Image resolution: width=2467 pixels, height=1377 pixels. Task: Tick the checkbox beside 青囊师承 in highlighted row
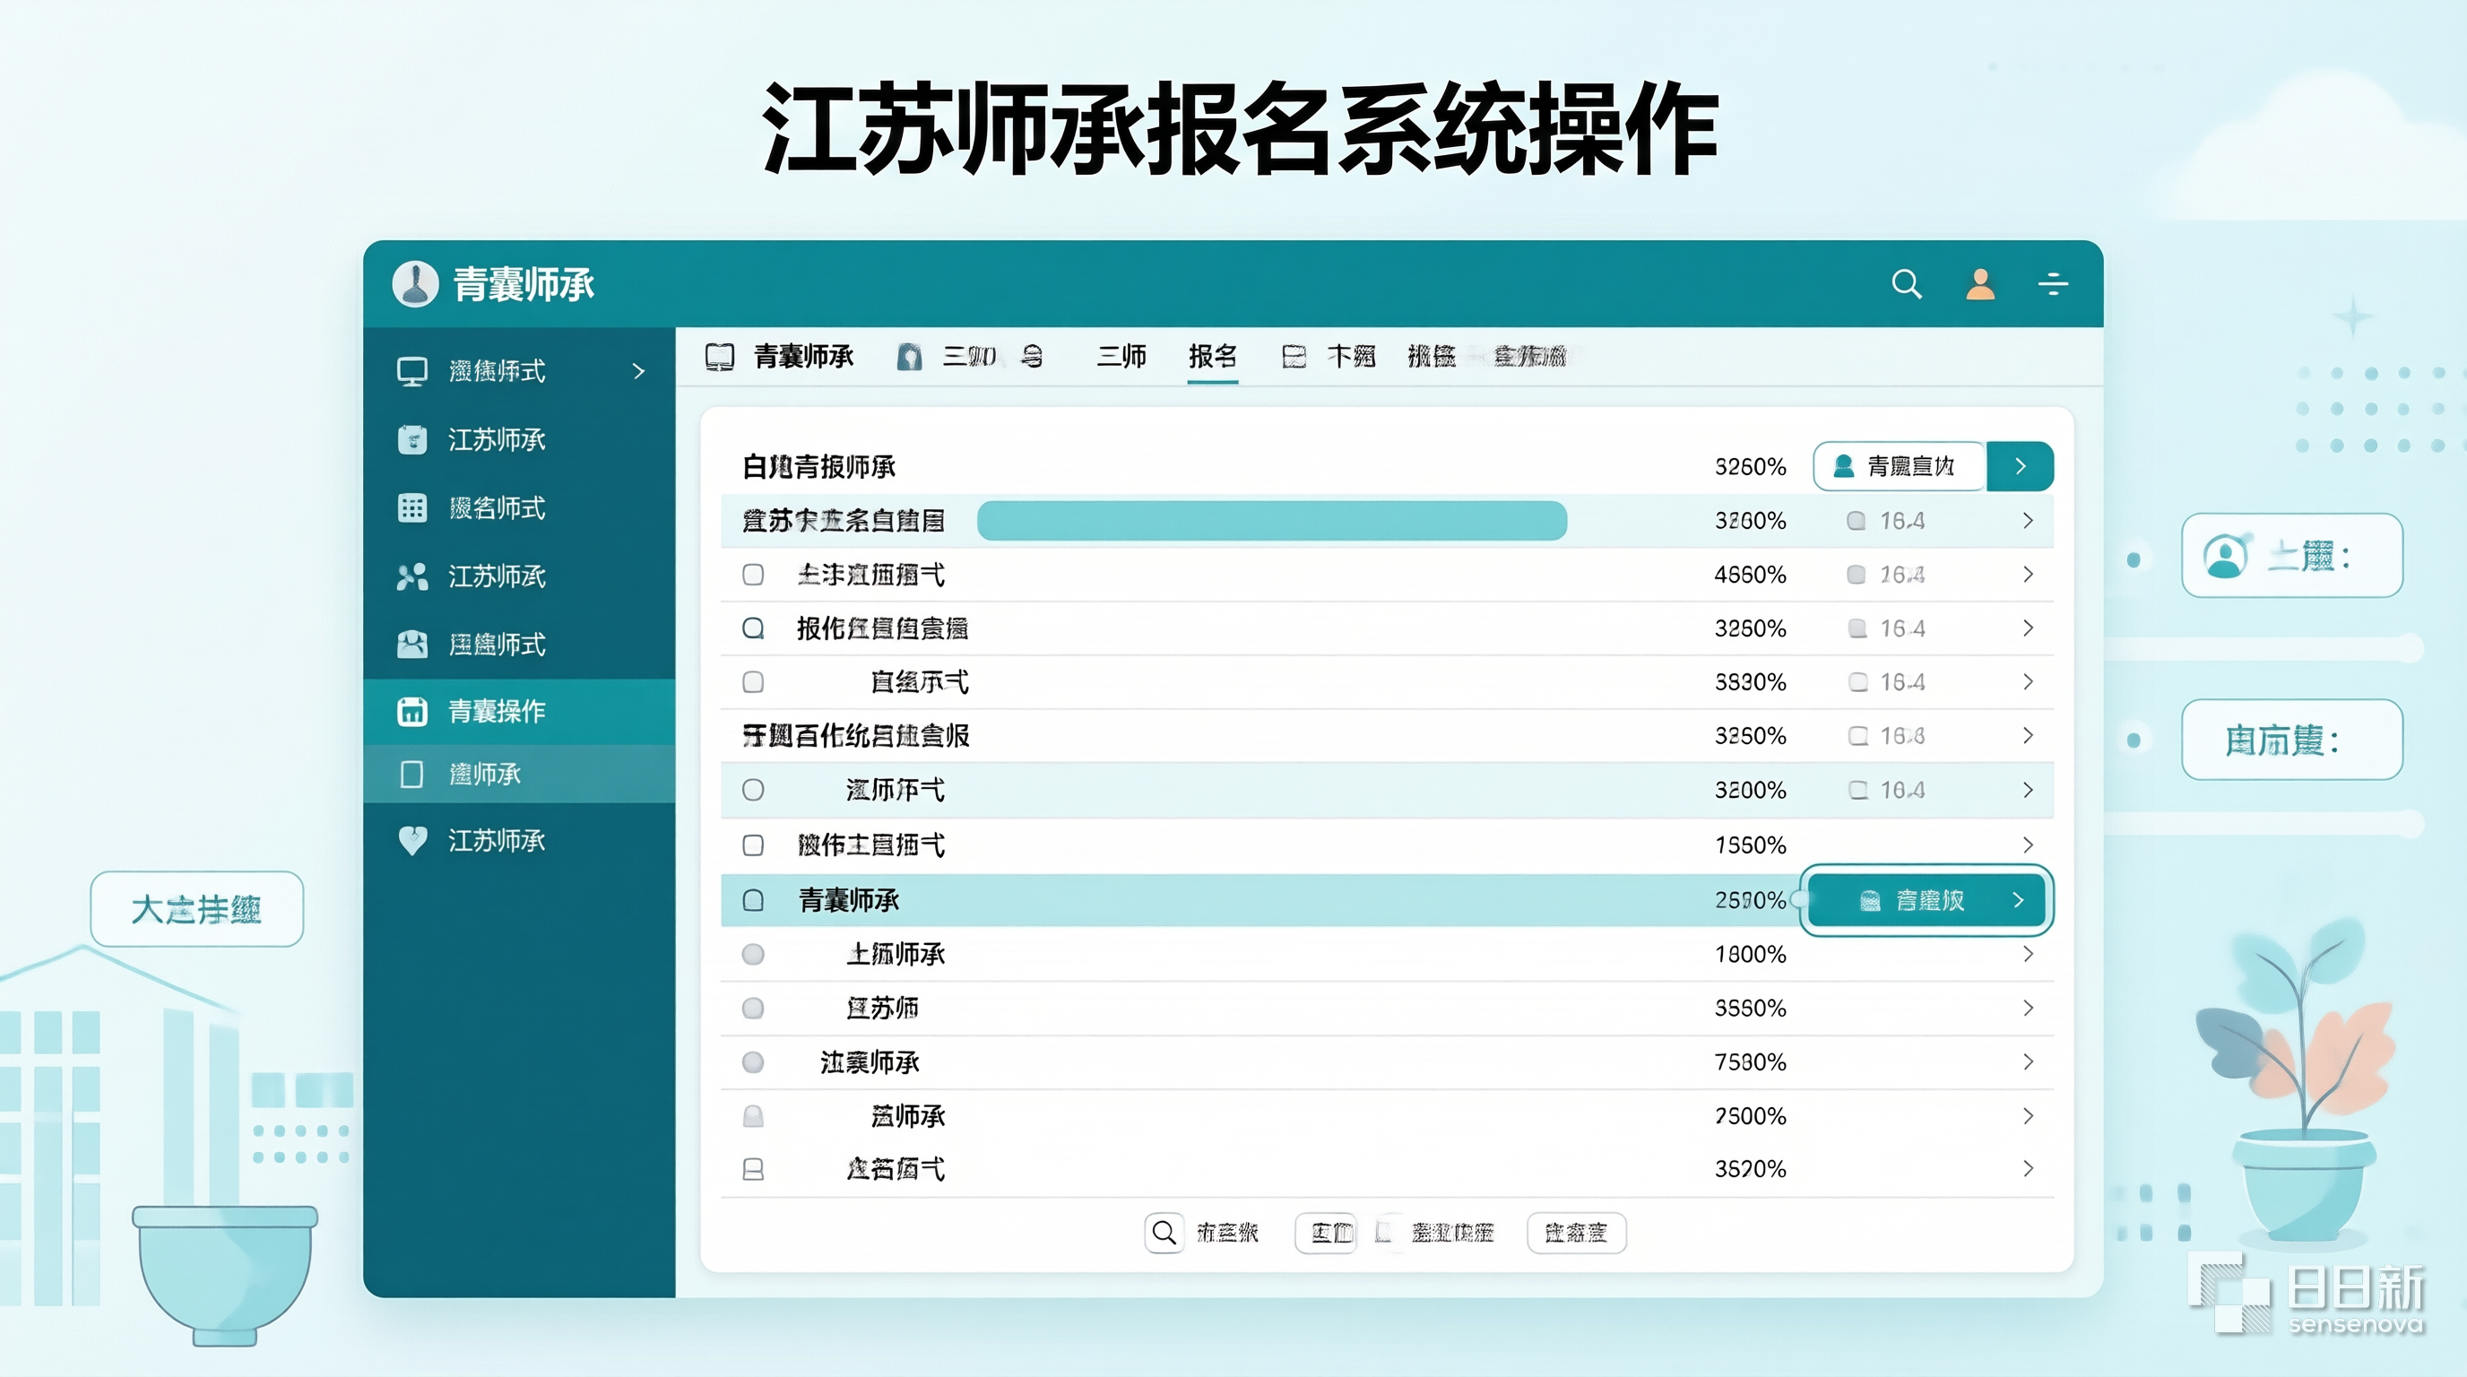(753, 901)
